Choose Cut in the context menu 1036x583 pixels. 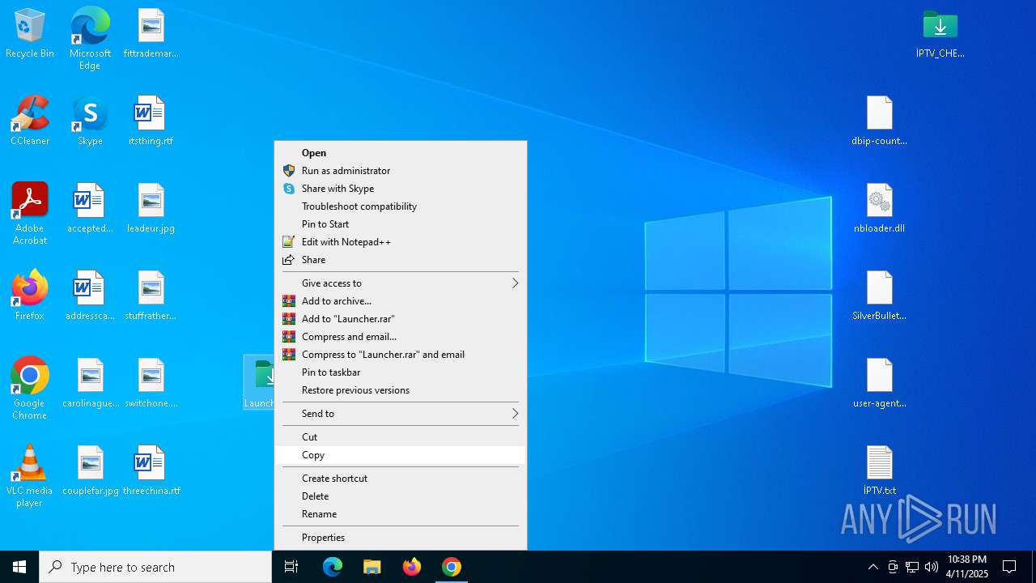401,437
